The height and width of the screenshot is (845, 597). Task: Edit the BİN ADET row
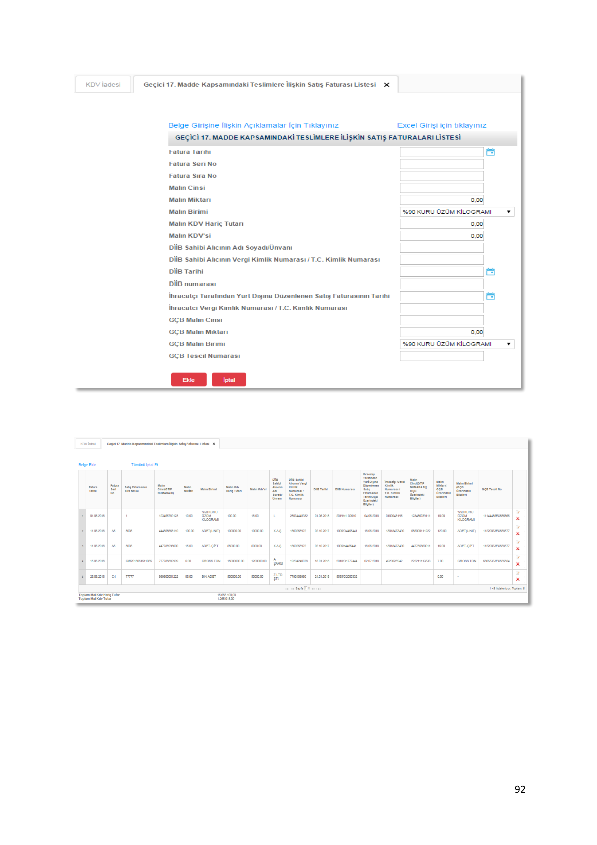pyautogui.click(x=518, y=573)
